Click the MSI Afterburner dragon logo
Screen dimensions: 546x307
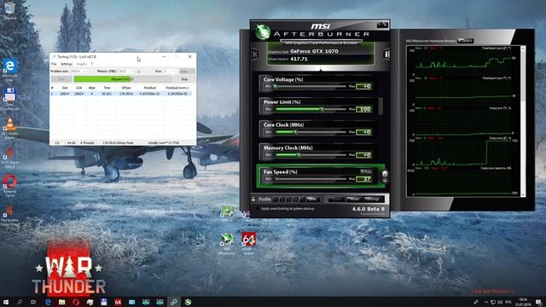tap(263, 32)
